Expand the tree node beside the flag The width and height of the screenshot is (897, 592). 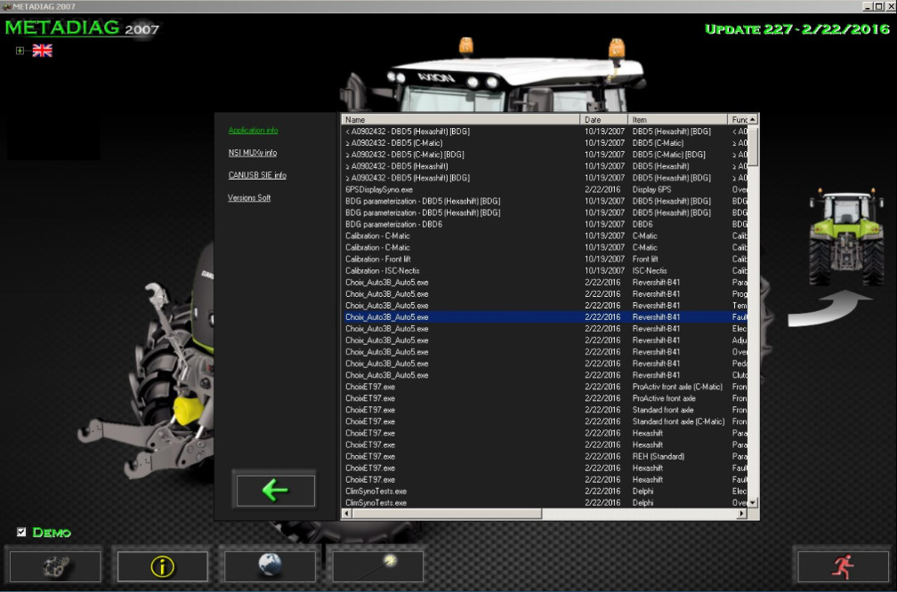(18, 51)
